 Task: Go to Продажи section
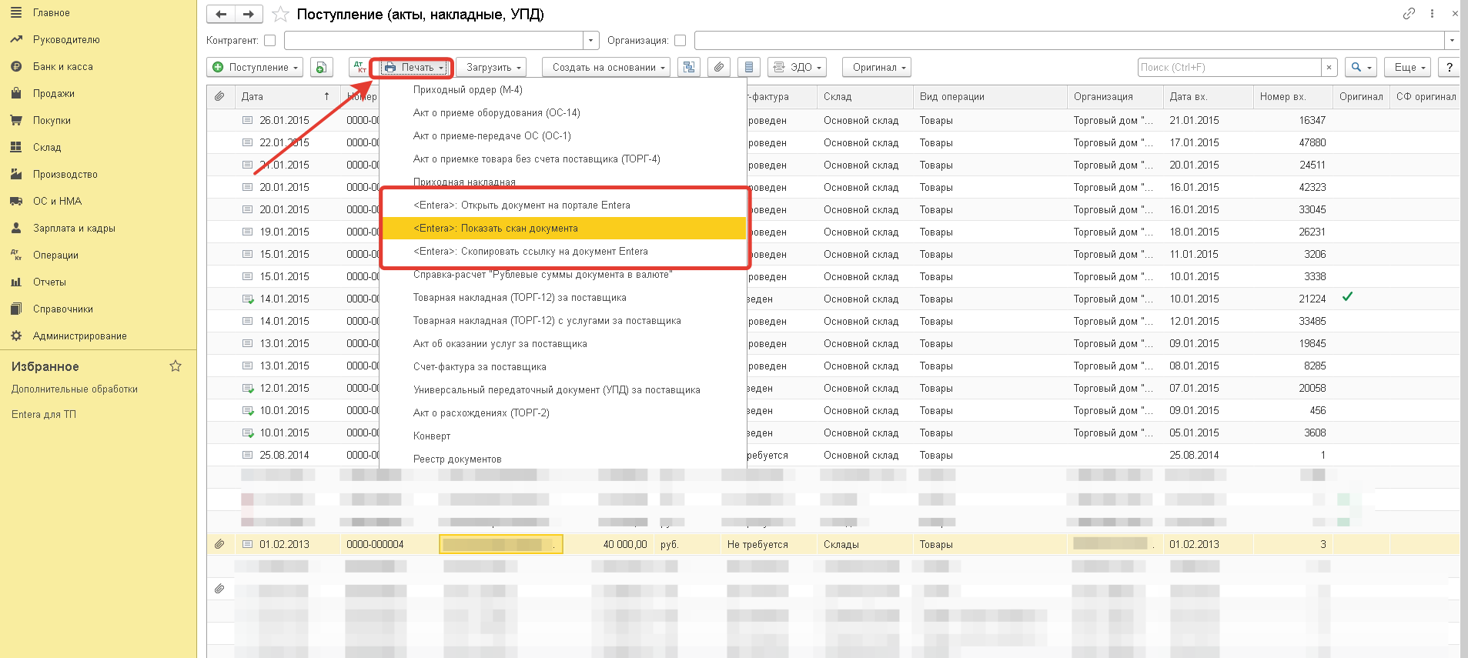[x=54, y=93]
